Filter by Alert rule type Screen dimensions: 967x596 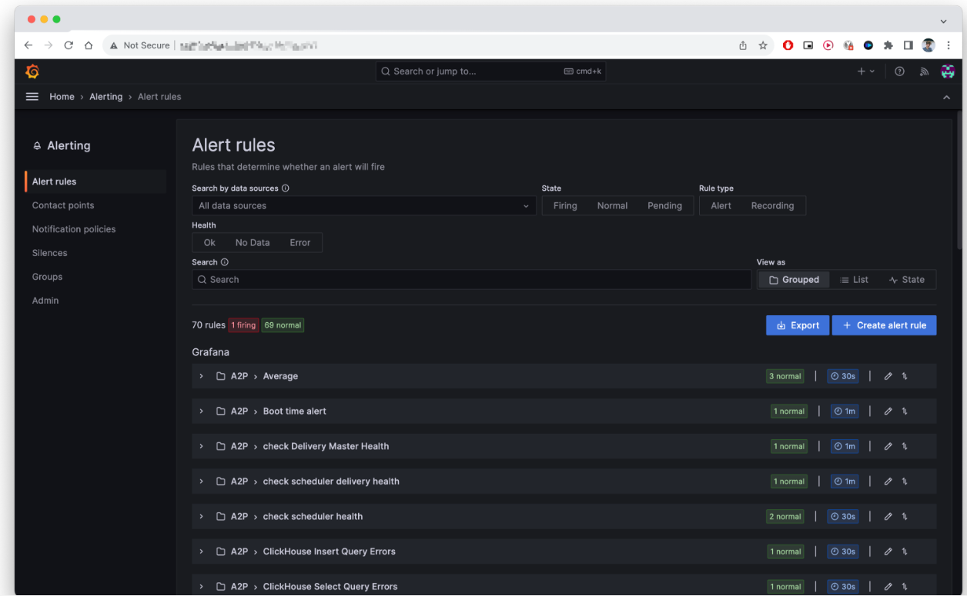click(x=721, y=205)
